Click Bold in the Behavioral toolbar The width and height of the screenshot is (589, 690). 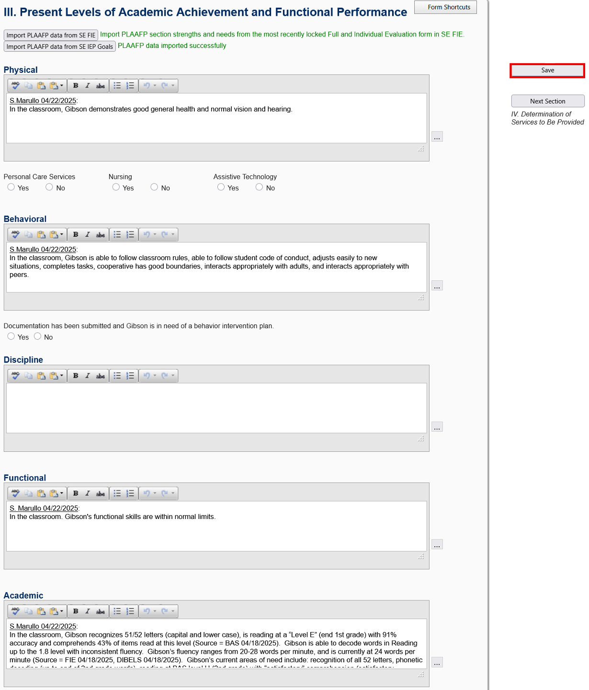coord(76,235)
